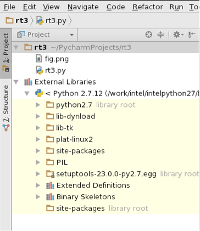Image resolution: width=200 pixels, height=231 pixels.
Task: Click the rt3.py Python file icon in tree
Action: coord(39,70)
